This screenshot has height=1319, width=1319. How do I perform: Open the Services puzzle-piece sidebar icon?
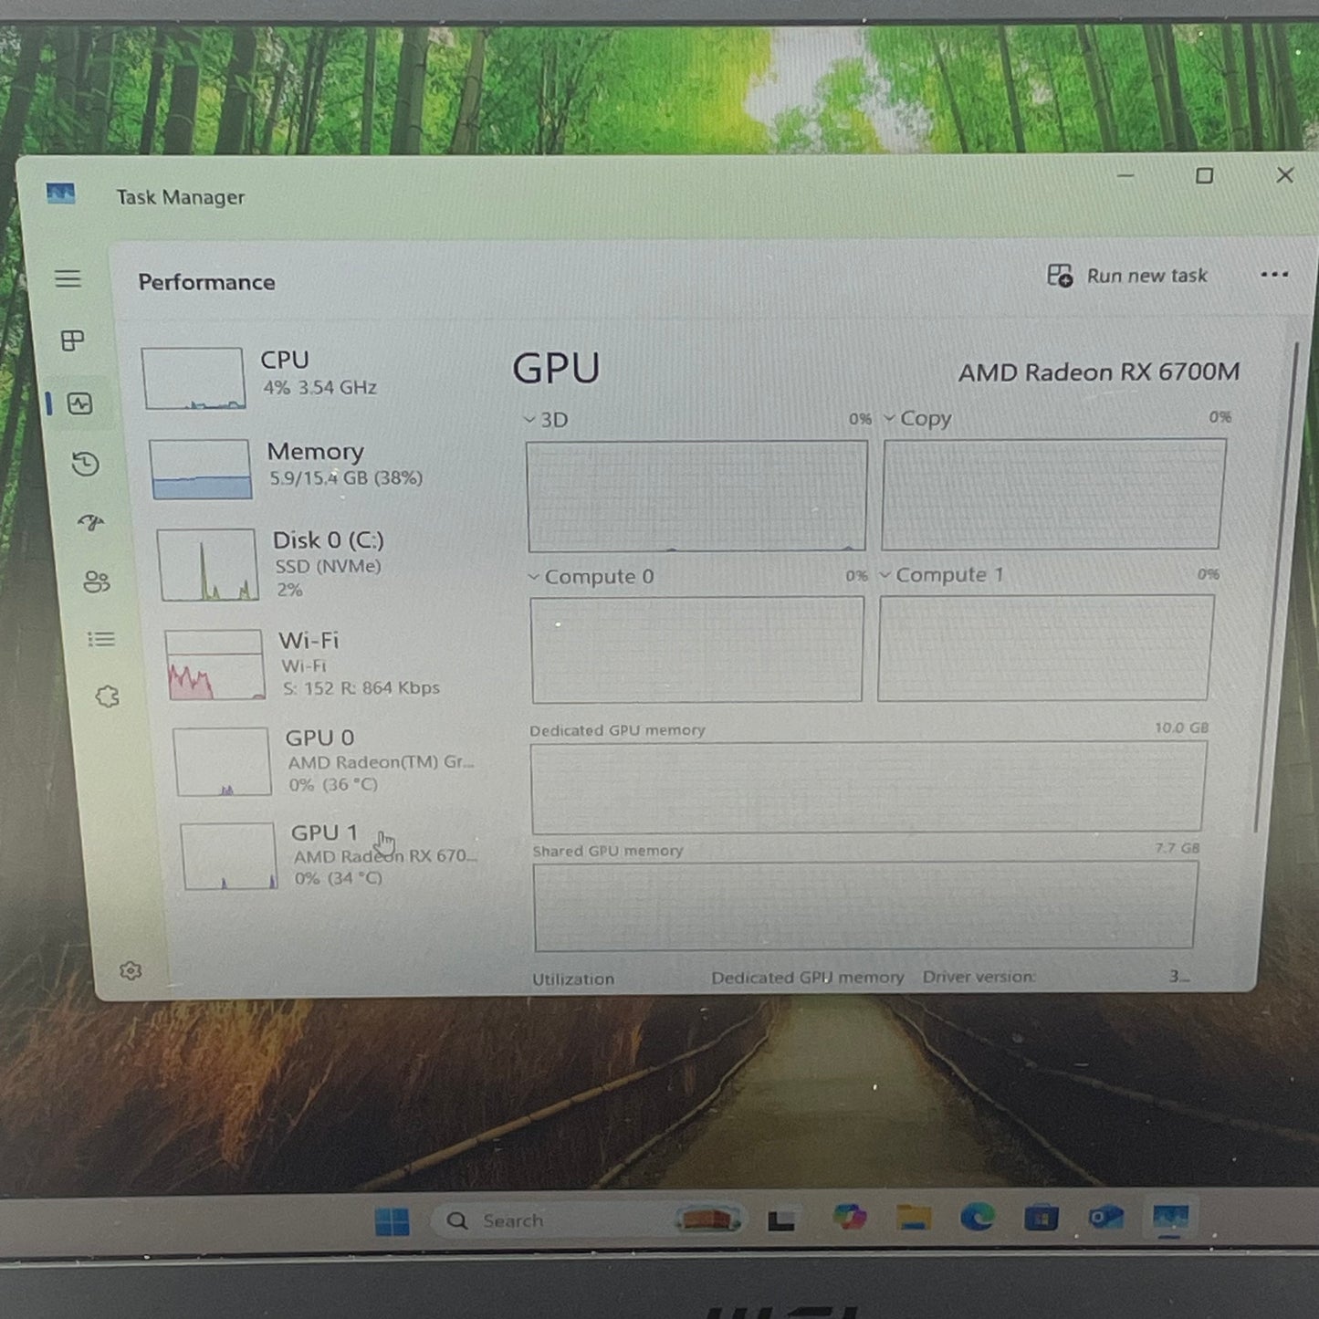pyautogui.click(x=107, y=696)
